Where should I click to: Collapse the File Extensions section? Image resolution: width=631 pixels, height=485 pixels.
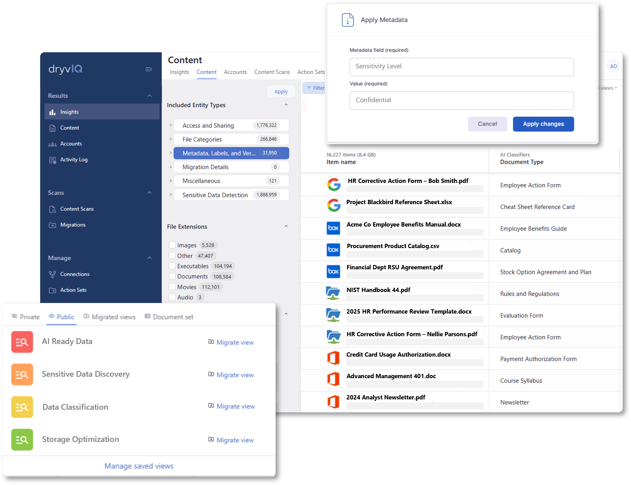[x=286, y=226]
